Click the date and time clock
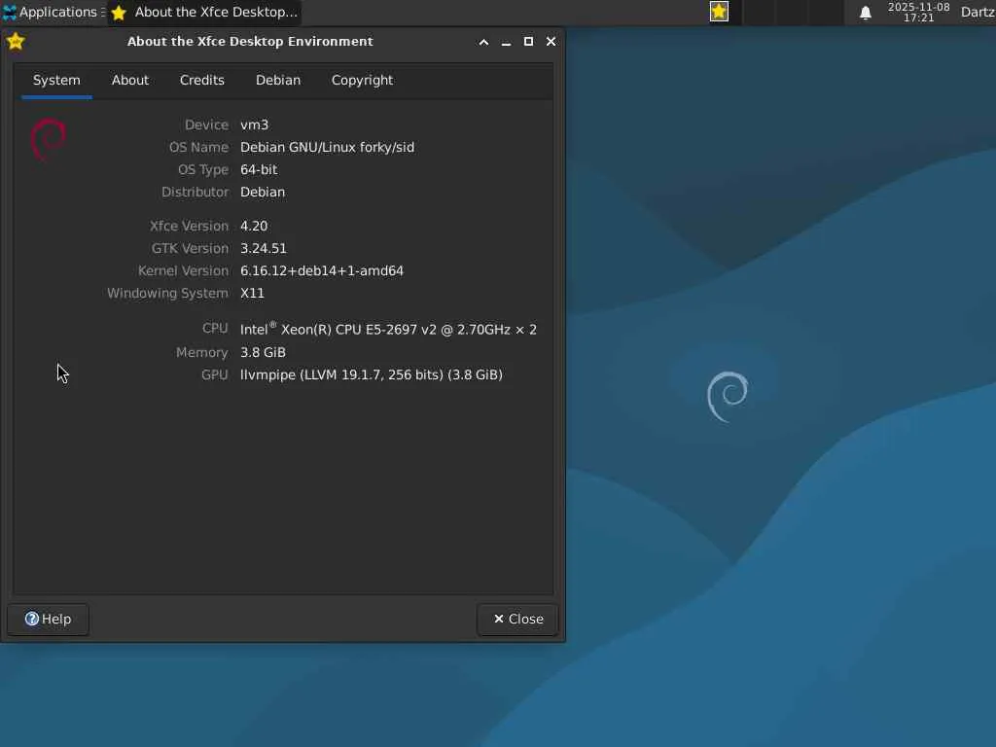The height and width of the screenshot is (747, 996). pyautogui.click(x=918, y=12)
